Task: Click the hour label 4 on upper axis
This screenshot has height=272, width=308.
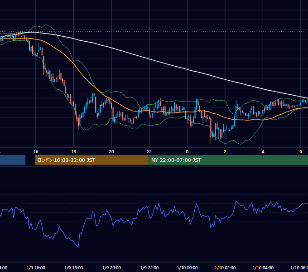Action: tap(263, 151)
